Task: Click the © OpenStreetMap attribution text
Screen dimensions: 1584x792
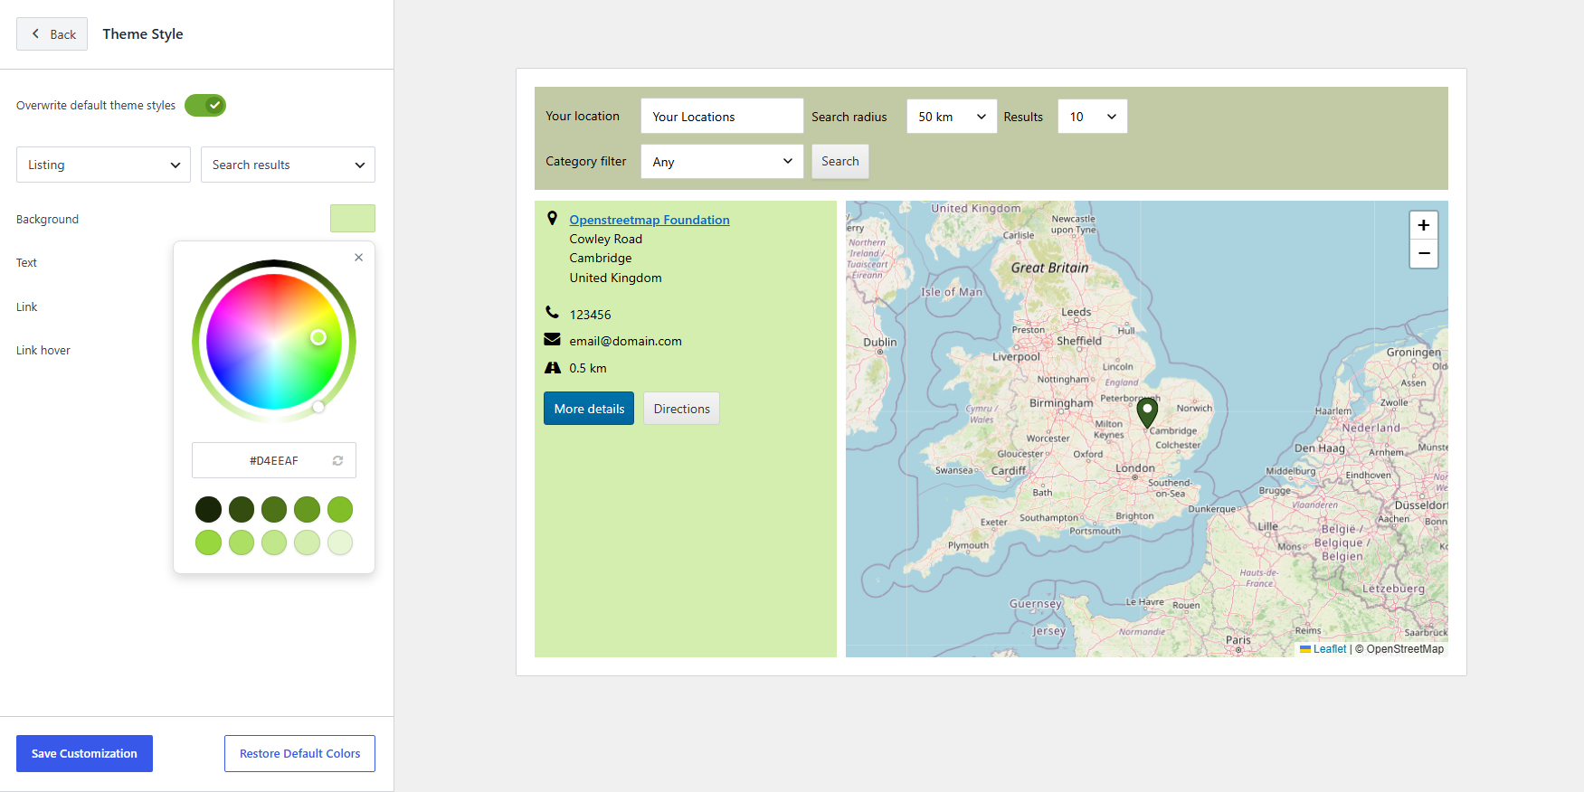Action: click(x=1399, y=649)
